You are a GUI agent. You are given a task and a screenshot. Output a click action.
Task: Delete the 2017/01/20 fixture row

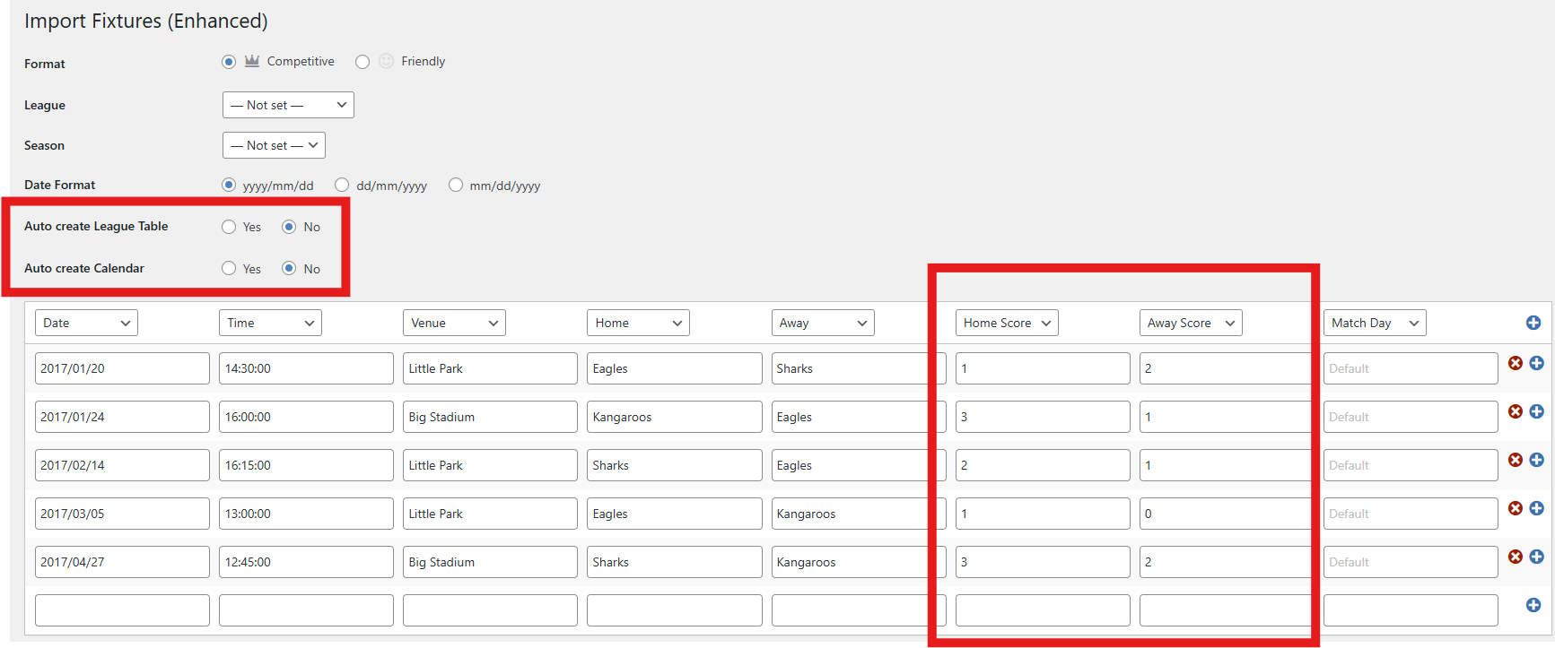coord(1515,363)
